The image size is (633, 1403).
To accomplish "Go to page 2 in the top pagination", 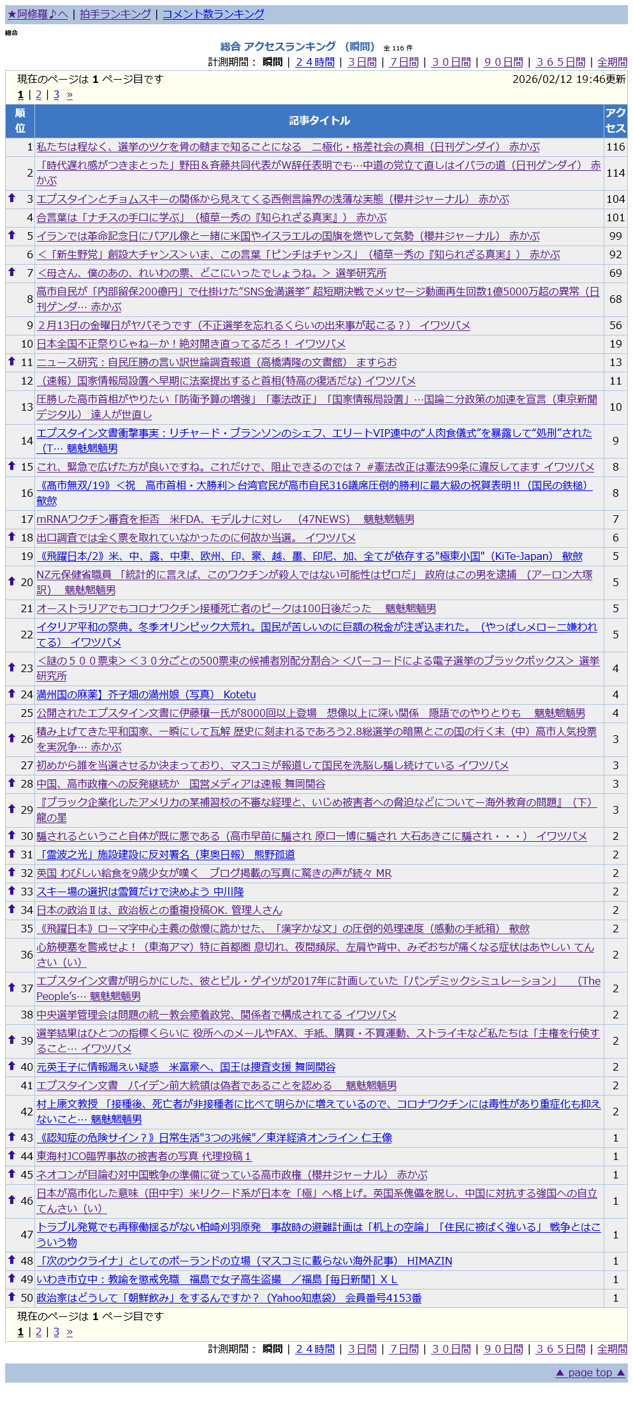I will 38,95.
